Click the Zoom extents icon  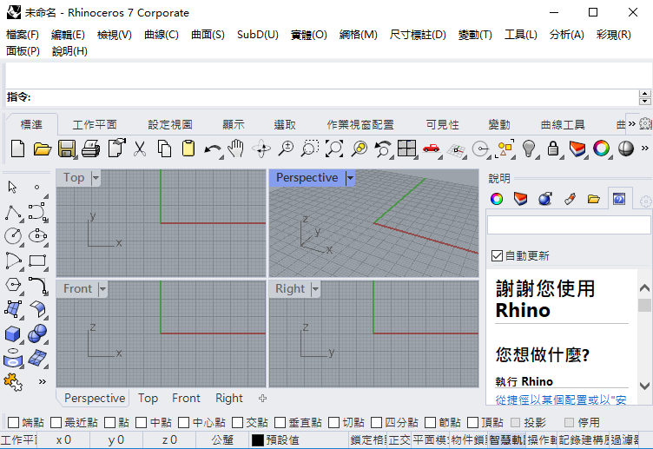click(x=334, y=149)
